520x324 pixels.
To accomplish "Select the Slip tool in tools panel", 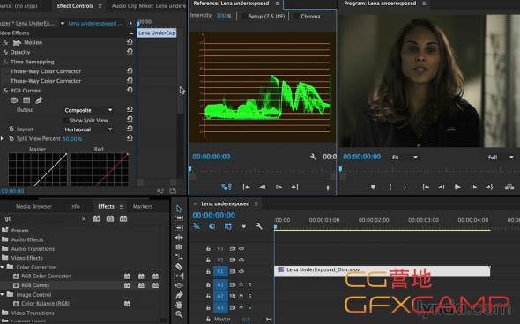I will pyautogui.click(x=179, y=276).
